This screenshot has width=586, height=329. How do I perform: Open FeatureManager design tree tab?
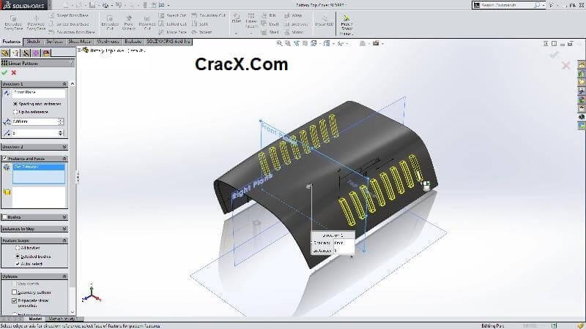pos(5,53)
